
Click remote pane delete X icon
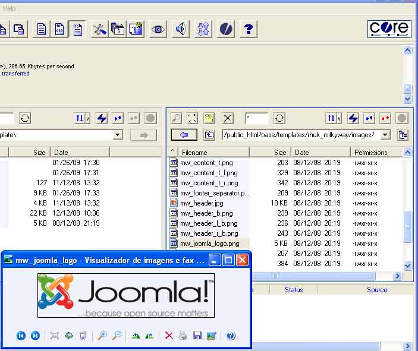(228, 118)
